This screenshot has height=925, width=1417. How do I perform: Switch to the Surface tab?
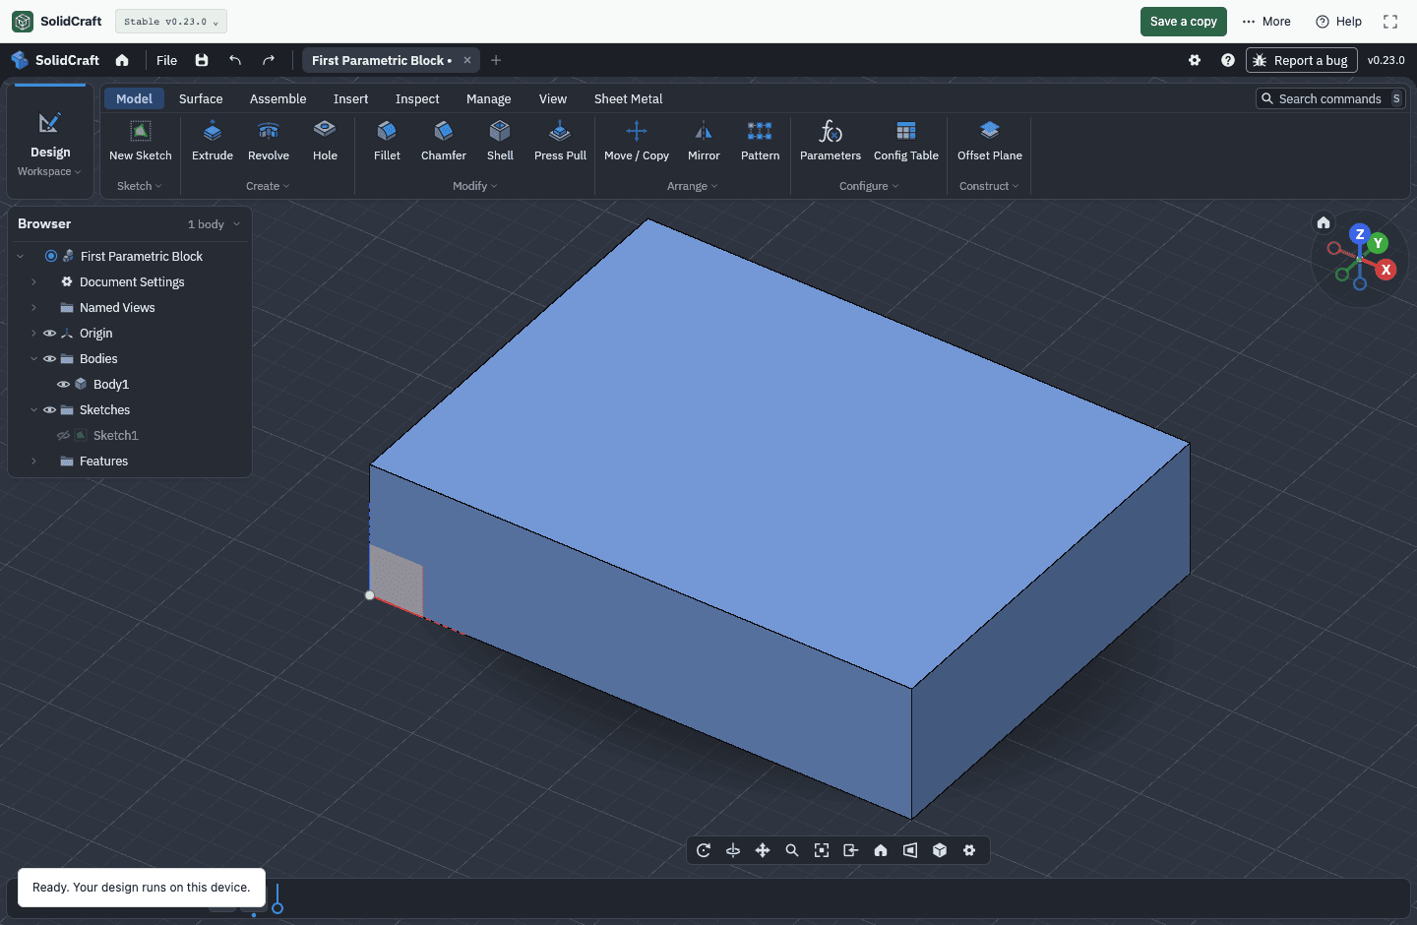tap(201, 99)
